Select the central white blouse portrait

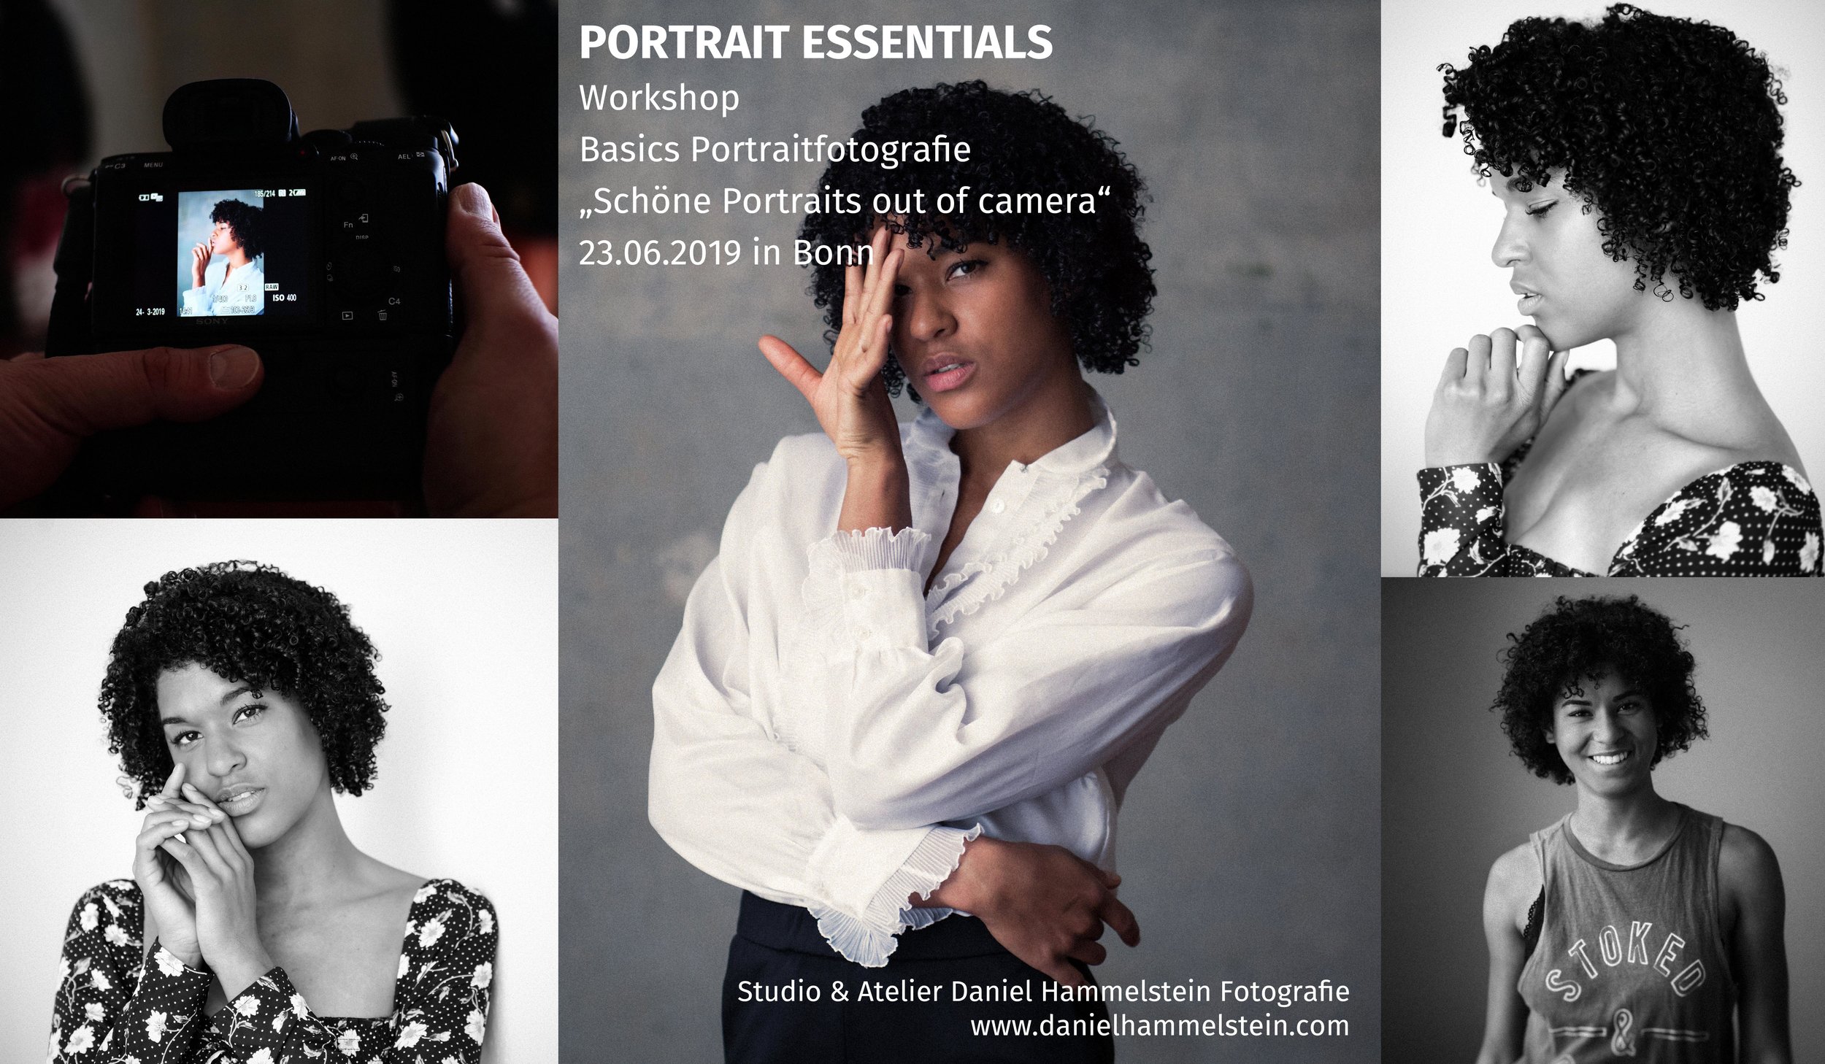pos(969,532)
